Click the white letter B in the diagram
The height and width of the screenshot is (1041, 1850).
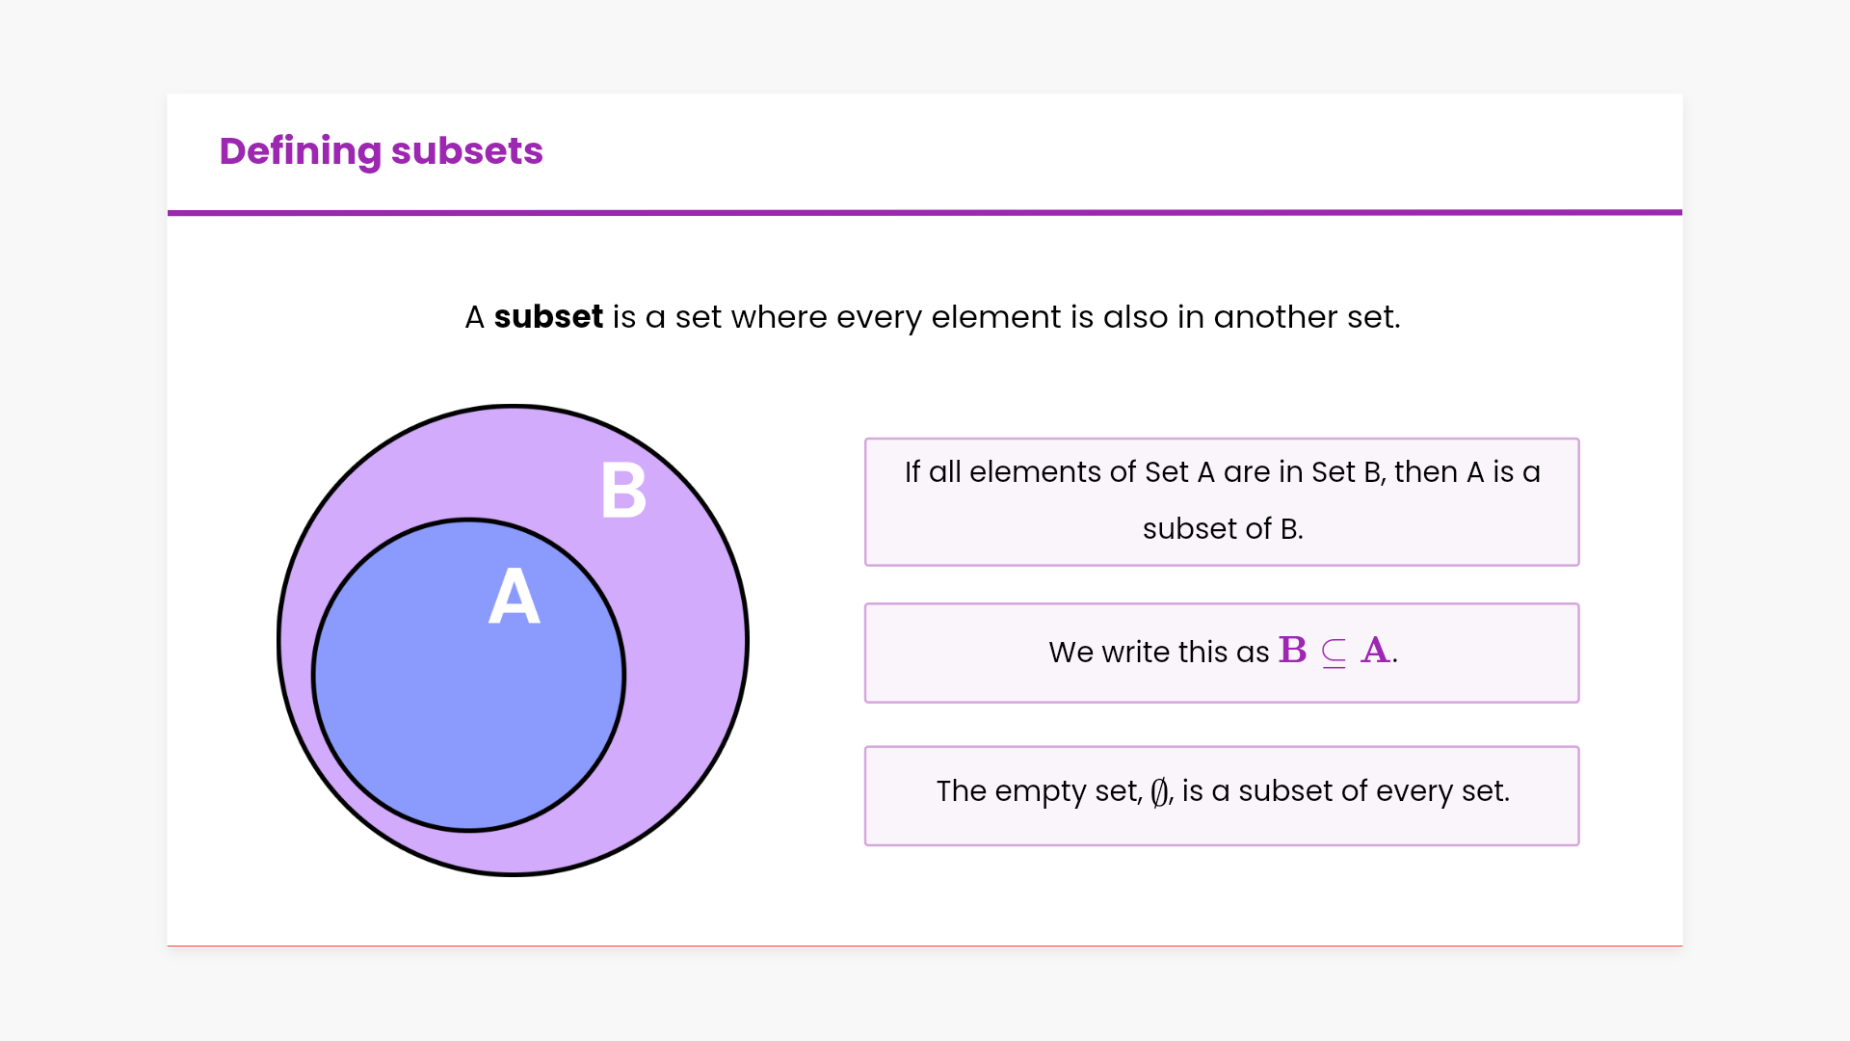[x=623, y=491]
